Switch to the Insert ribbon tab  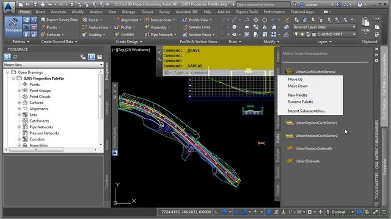[x=40, y=12]
